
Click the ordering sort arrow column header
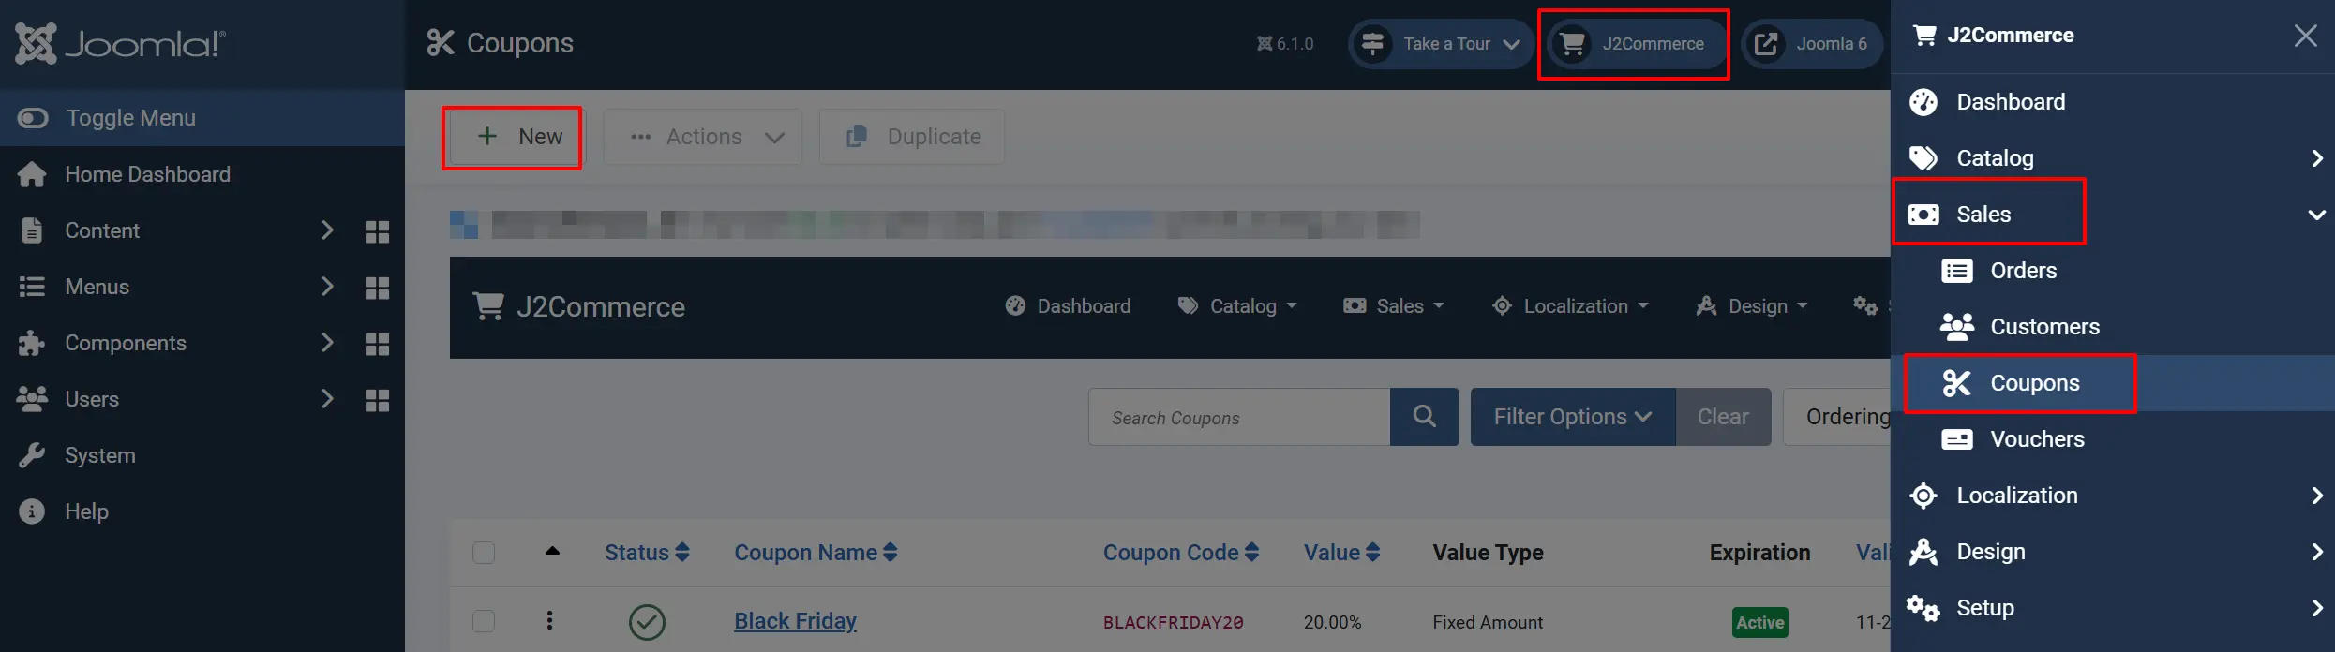coord(553,551)
